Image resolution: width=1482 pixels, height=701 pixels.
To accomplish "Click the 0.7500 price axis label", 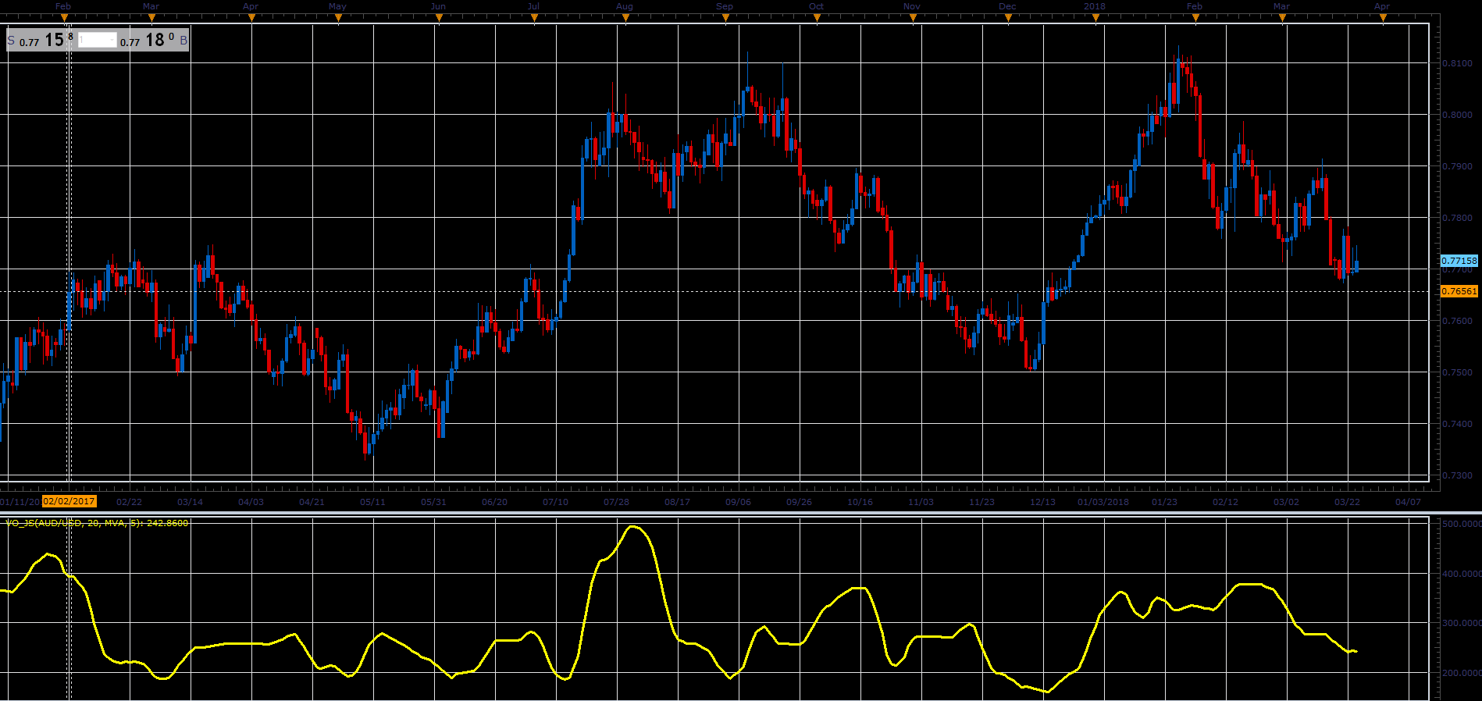I will click(1457, 372).
